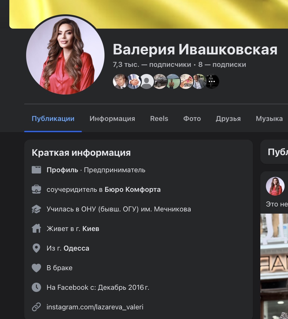The height and width of the screenshot is (319, 288).
Task: Click the clock icon for join date
Action: (36, 287)
